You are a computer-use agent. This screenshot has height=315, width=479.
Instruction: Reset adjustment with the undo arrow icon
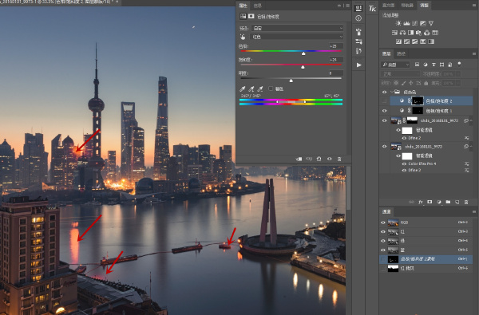(x=319, y=159)
